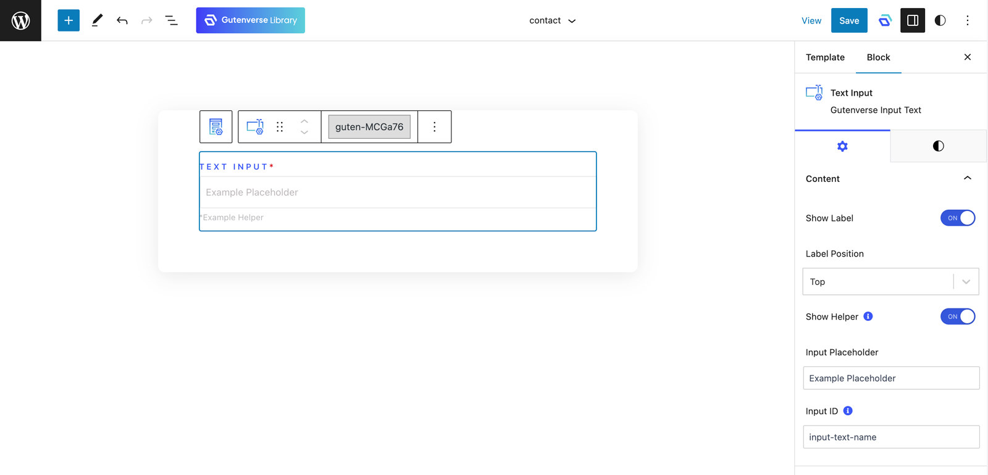Image resolution: width=988 pixels, height=475 pixels.
Task: Close the settings sidebar
Action: pos(968,57)
